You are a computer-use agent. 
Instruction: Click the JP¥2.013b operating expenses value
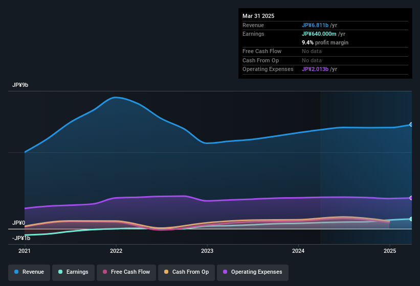315,69
